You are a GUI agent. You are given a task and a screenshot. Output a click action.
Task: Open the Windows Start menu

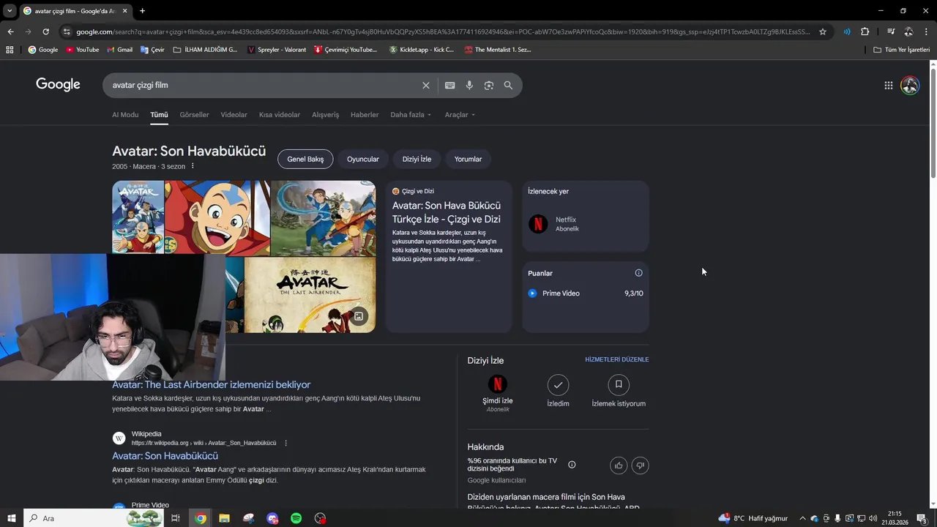(11, 518)
